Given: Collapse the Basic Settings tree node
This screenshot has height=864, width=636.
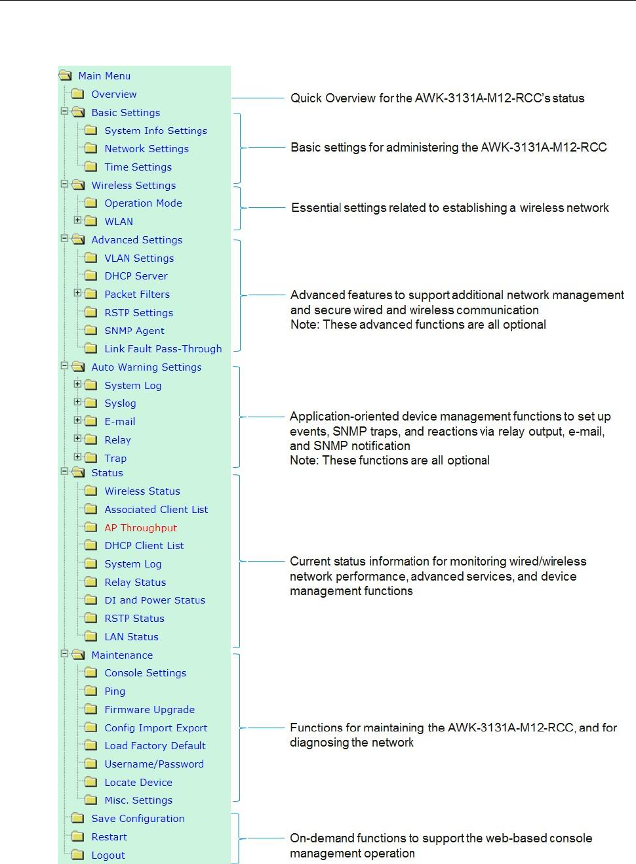Looking at the screenshot, I should (64, 112).
